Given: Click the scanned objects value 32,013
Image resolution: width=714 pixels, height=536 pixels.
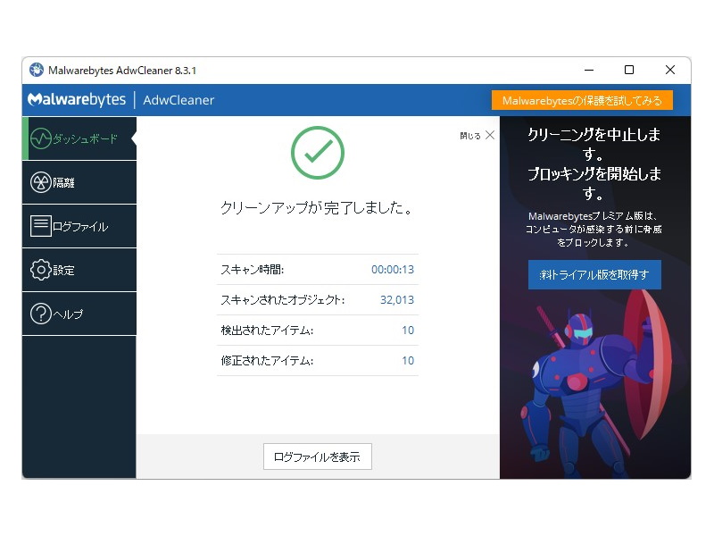Looking at the screenshot, I should click(397, 300).
